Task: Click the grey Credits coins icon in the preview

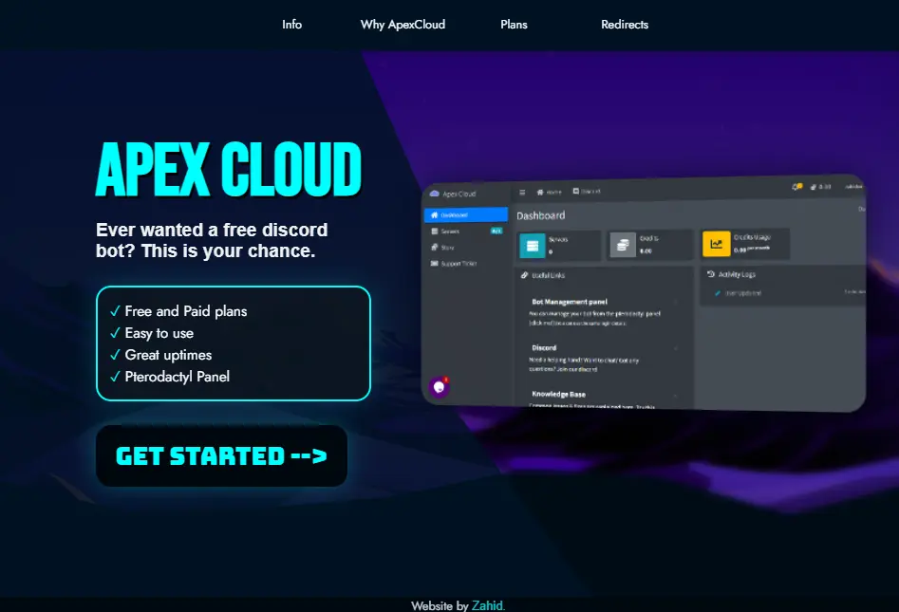Action: coord(623,245)
